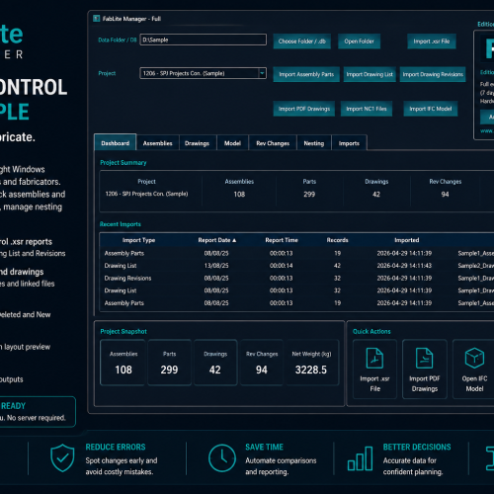
Task: Click the Assemblies snapshot card showing 108
Action: 123,363
